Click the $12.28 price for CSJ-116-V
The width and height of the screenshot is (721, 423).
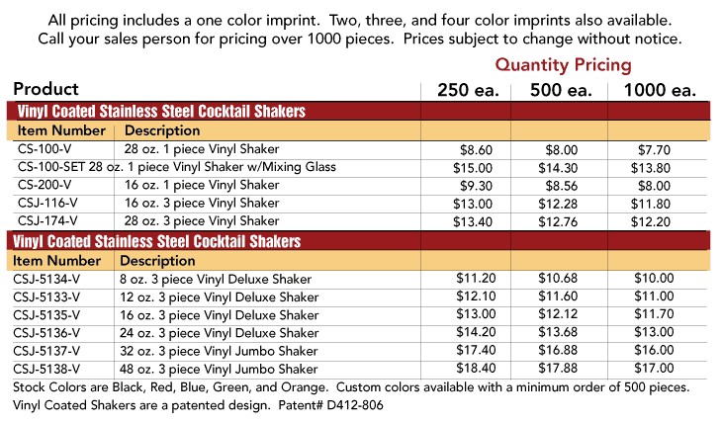click(x=558, y=204)
